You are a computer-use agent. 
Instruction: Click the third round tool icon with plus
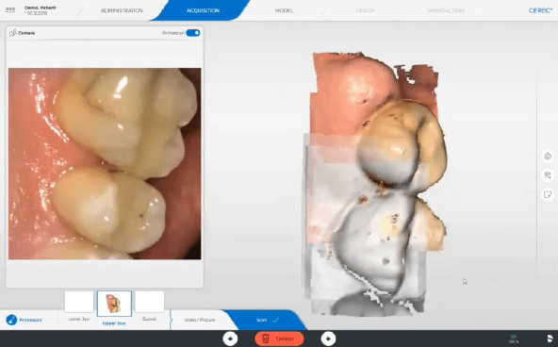tap(548, 194)
